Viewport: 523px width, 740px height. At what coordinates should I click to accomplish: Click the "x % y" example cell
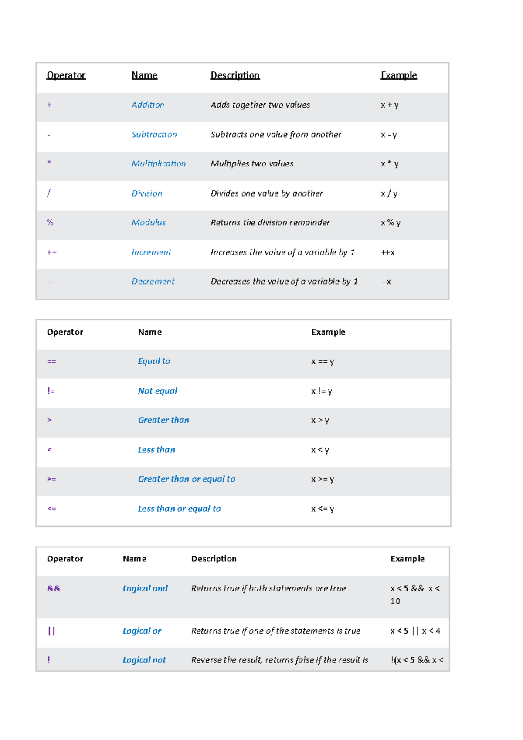click(391, 223)
